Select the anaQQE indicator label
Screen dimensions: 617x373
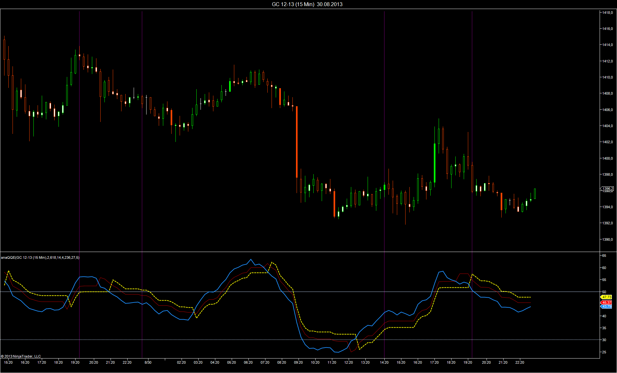40,257
